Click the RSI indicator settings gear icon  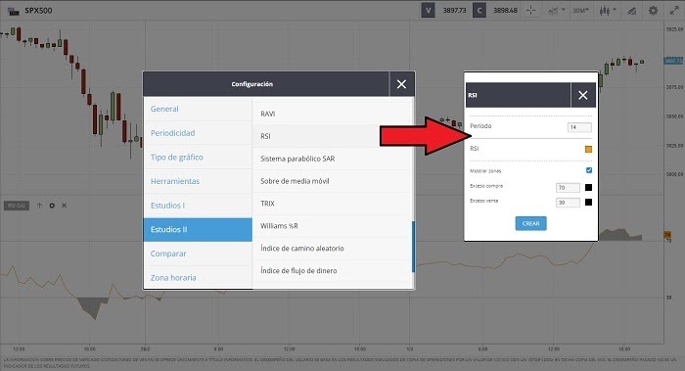coord(52,206)
